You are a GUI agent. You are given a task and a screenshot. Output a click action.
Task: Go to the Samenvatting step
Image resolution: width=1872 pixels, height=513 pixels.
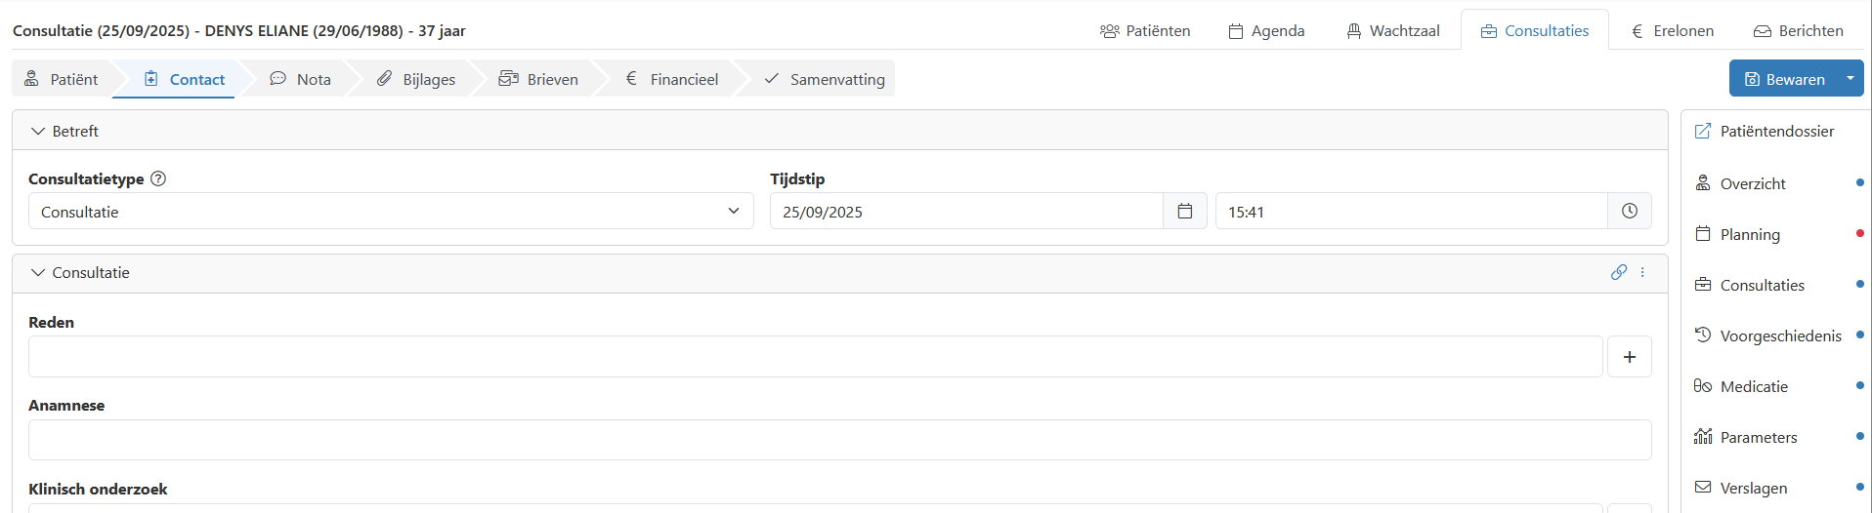[825, 79]
